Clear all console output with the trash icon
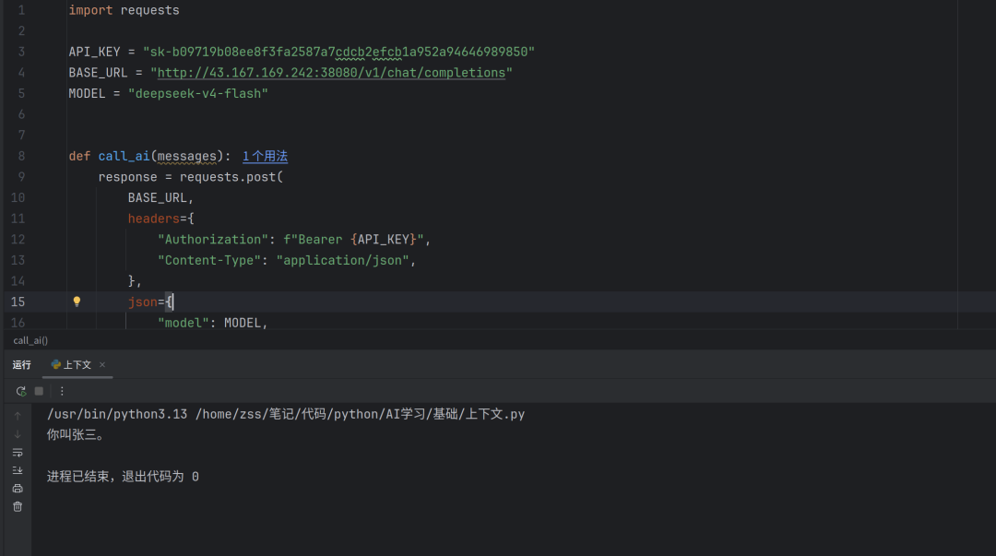Image resolution: width=996 pixels, height=556 pixels. (18, 506)
